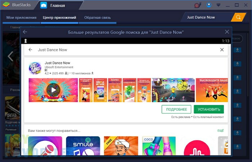Open the gameplay street dancer screenshot

173,90
